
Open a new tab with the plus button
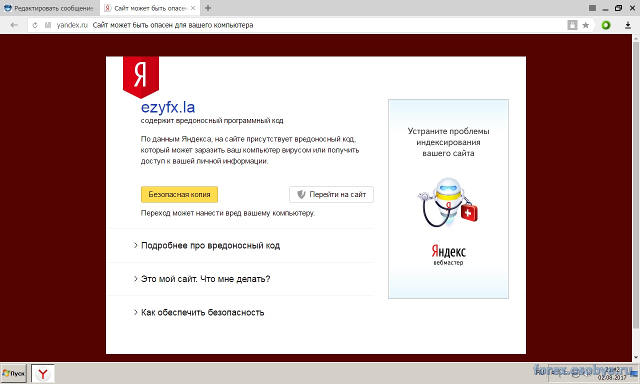(208, 8)
